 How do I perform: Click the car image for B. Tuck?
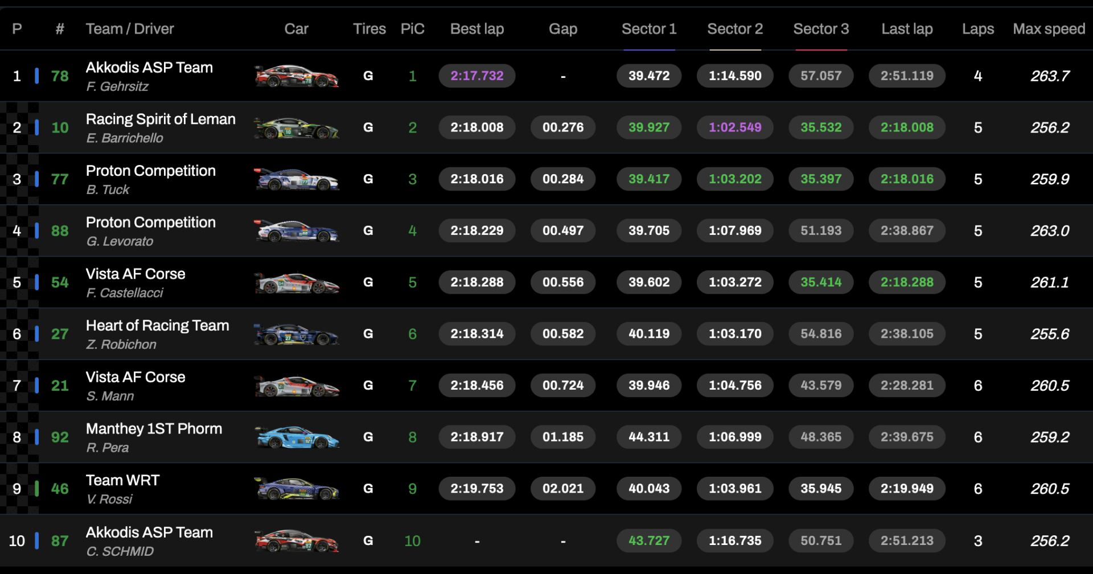click(x=297, y=179)
